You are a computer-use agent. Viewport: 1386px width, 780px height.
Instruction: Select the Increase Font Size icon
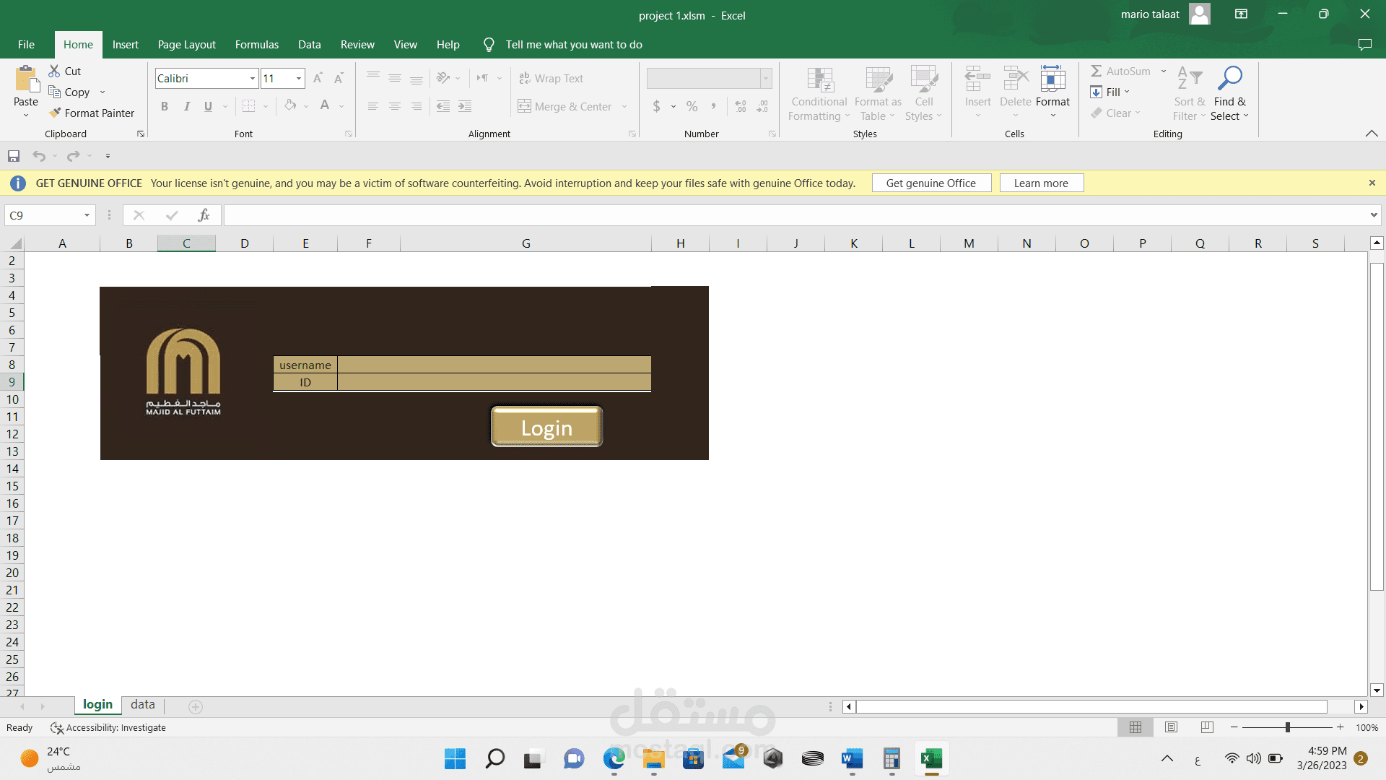click(x=317, y=78)
